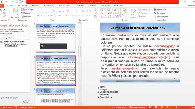This screenshot has height=109, width=195.
Task: Open the Disposition layout dropdown
Action: click(28, 10)
